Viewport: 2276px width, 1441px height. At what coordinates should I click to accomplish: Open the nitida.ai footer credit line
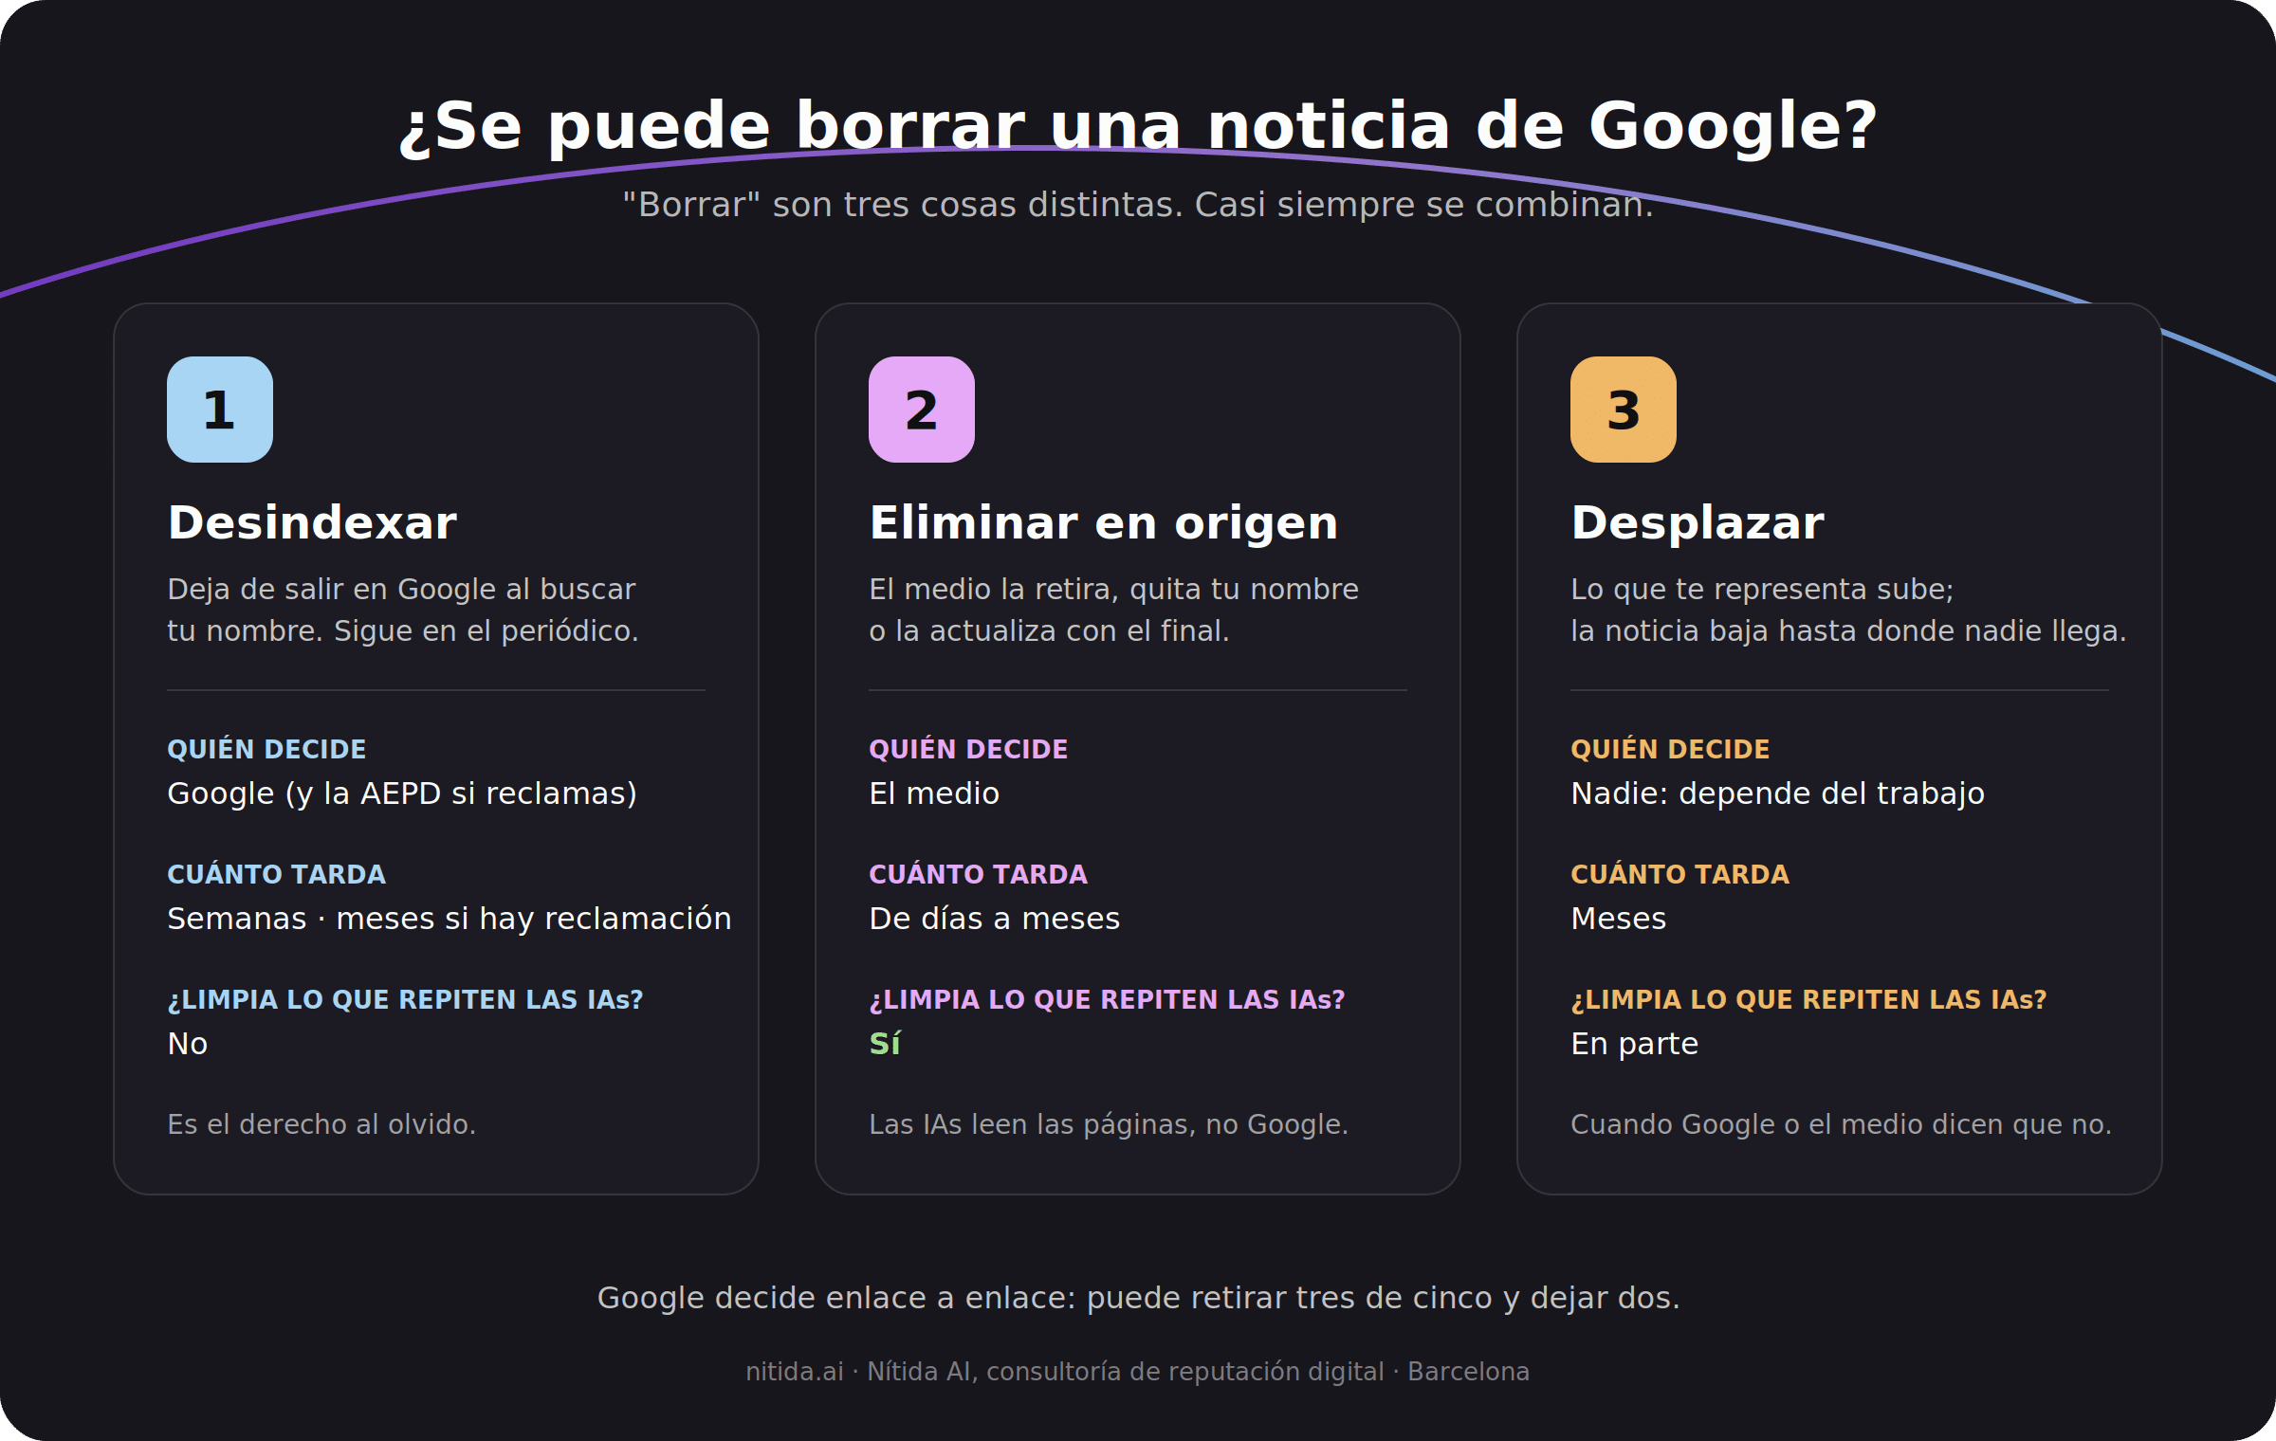(1138, 1372)
